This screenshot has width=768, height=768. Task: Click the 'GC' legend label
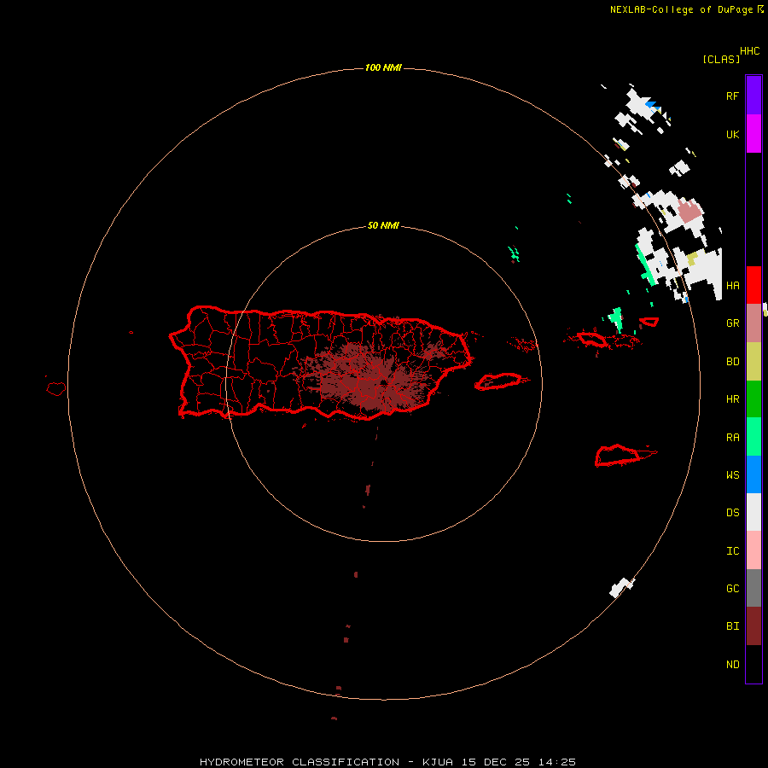732,589
